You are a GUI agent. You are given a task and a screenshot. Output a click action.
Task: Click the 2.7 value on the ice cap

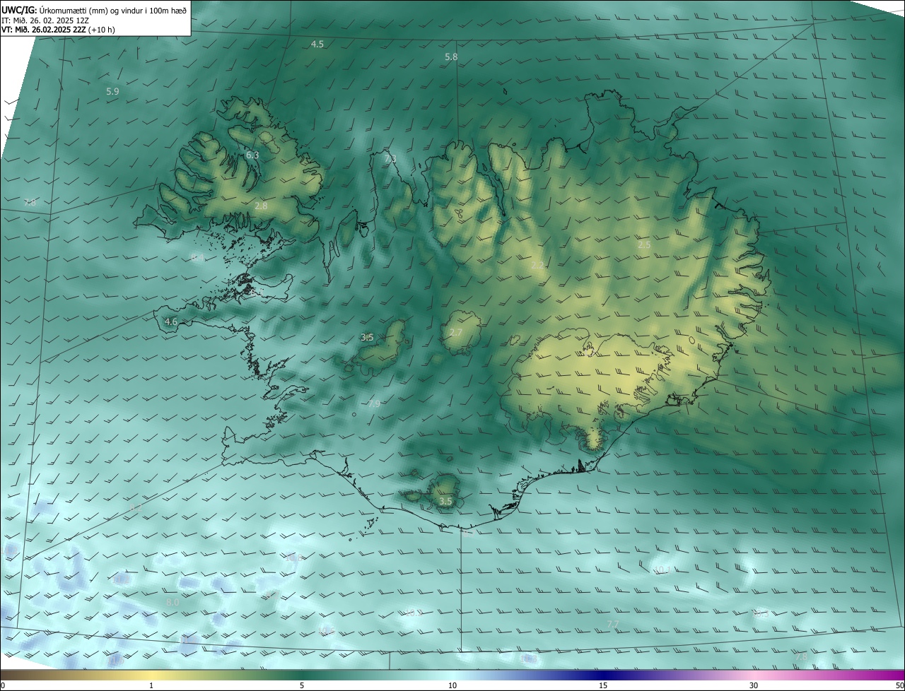(x=456, y=333)
